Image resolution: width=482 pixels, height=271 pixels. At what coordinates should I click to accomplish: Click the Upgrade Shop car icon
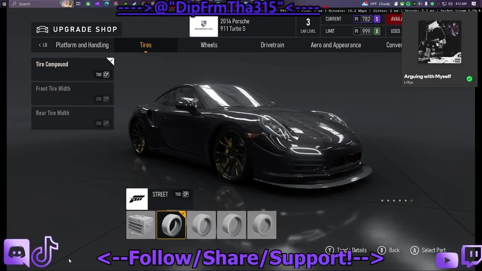pos(42,29)
